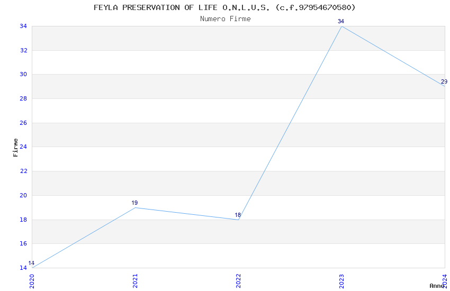Viewport: 450px width, 291px height.
Task: Click the 2022 data point labeled 18
Action: tap(238, 220)
